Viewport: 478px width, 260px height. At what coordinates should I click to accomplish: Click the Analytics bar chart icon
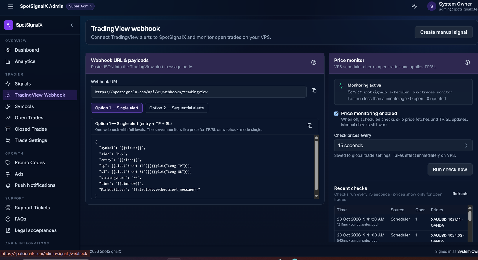(8, 61)
